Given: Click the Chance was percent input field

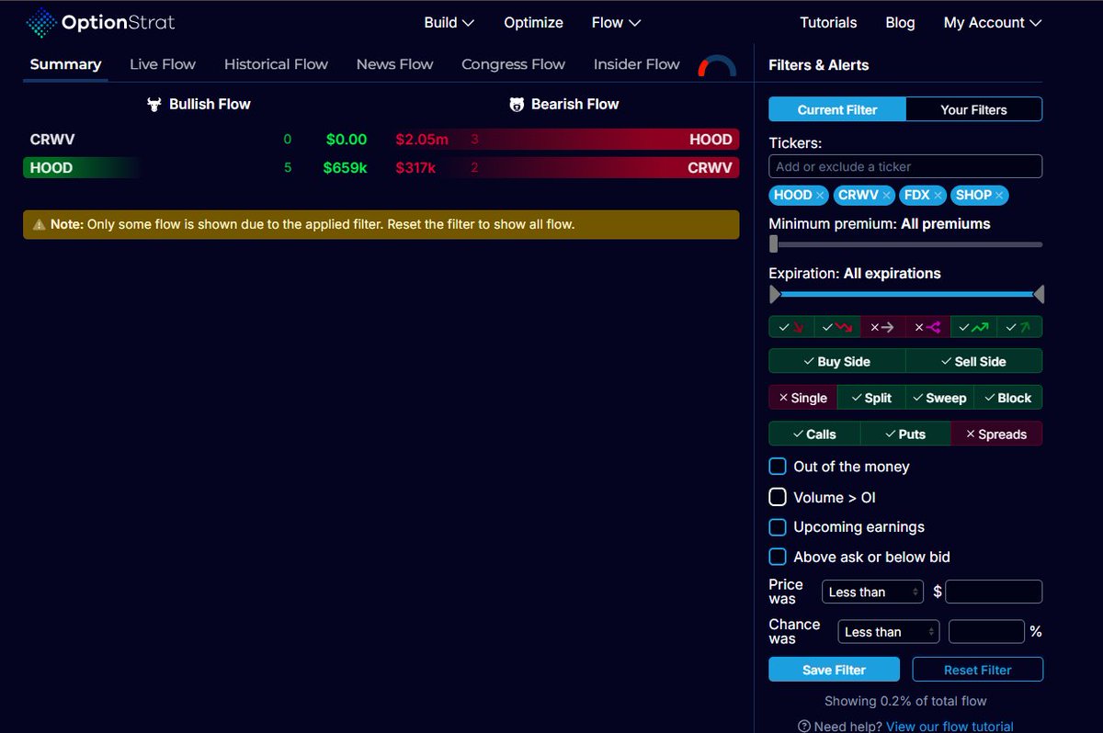Looking at the screenshot, I should (x=986, y=632).
